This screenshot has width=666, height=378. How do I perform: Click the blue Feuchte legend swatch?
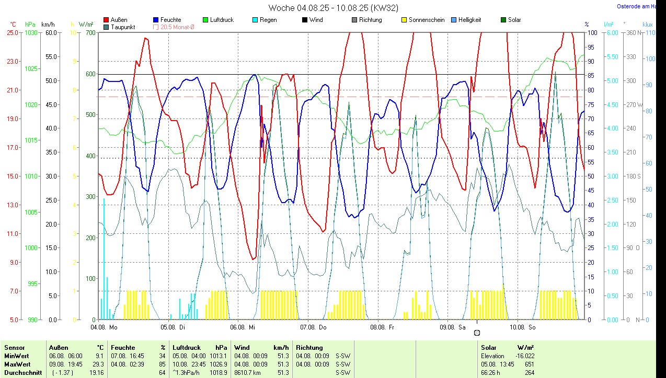156,20
